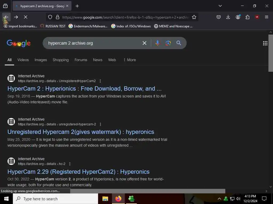Click the Type here to search box
The width and height of the screenshot is (273, 204).
click(55, 199)
